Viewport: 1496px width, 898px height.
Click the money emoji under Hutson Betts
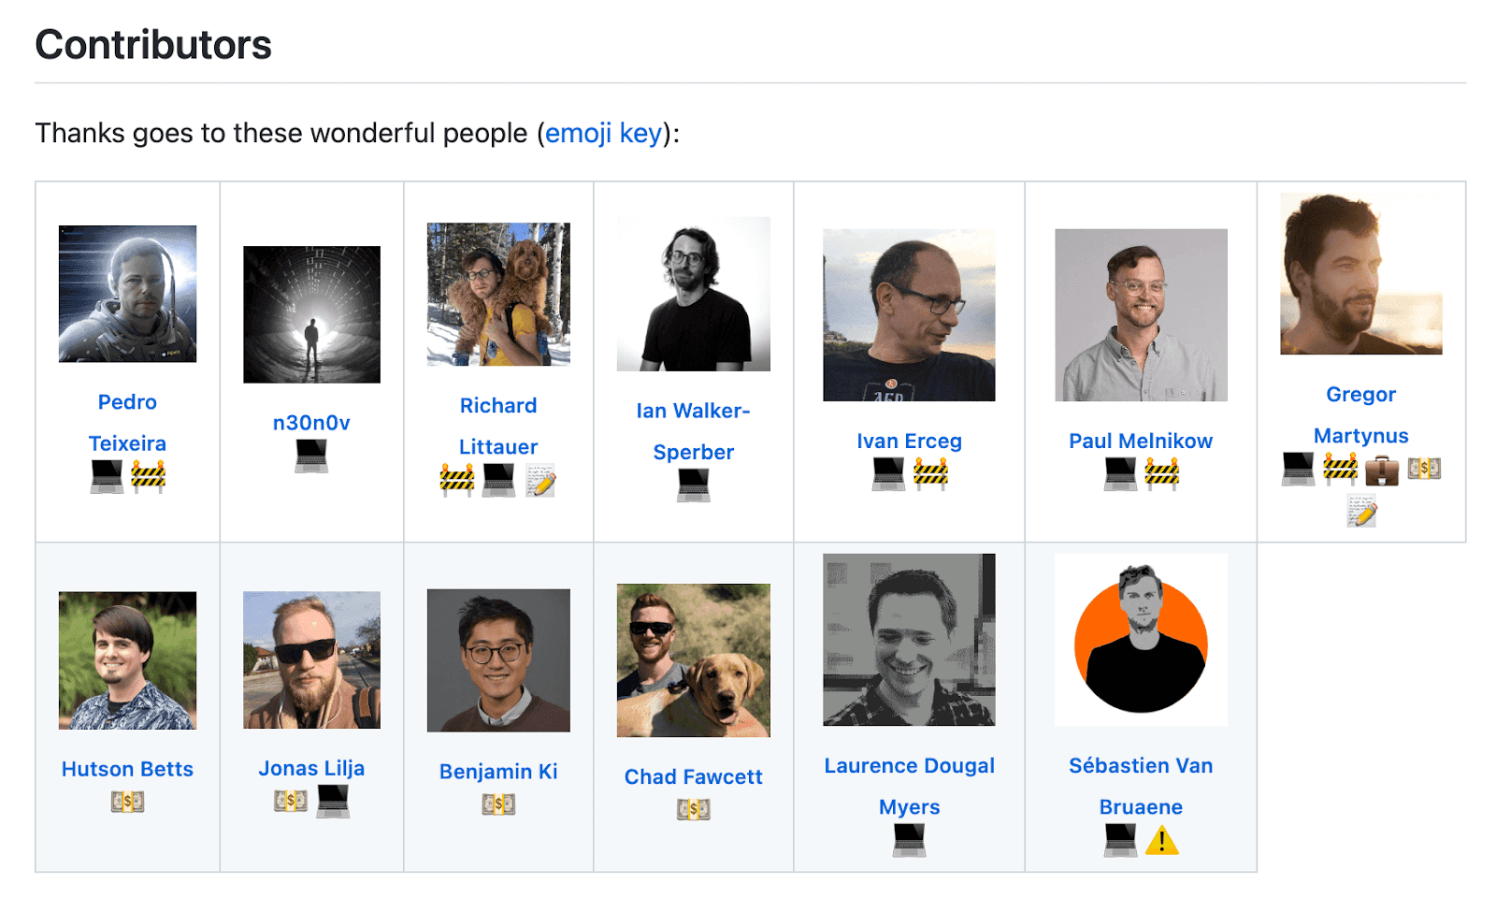pos(127,802)
